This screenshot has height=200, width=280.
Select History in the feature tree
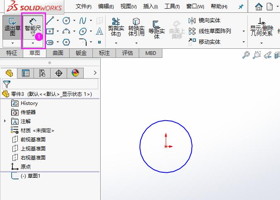[24, 103]
